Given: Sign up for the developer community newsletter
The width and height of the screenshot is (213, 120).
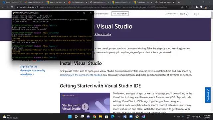Looking at the screenshot, I should [x=33, y=70].
